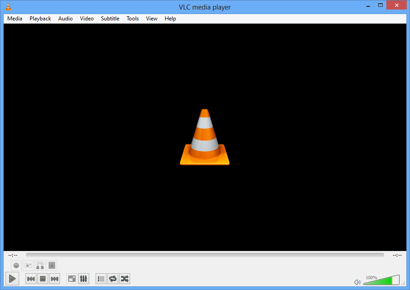Open the Media menu
410x290 pixels.
[15, 19]
